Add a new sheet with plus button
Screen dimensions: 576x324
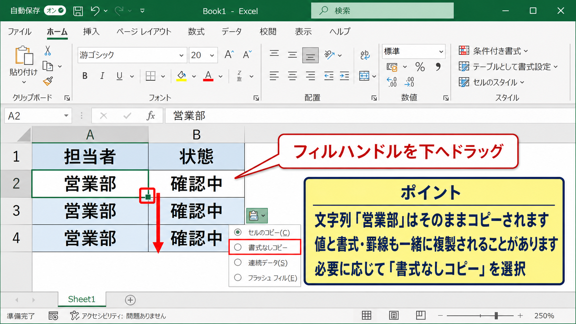coord(130,300)
